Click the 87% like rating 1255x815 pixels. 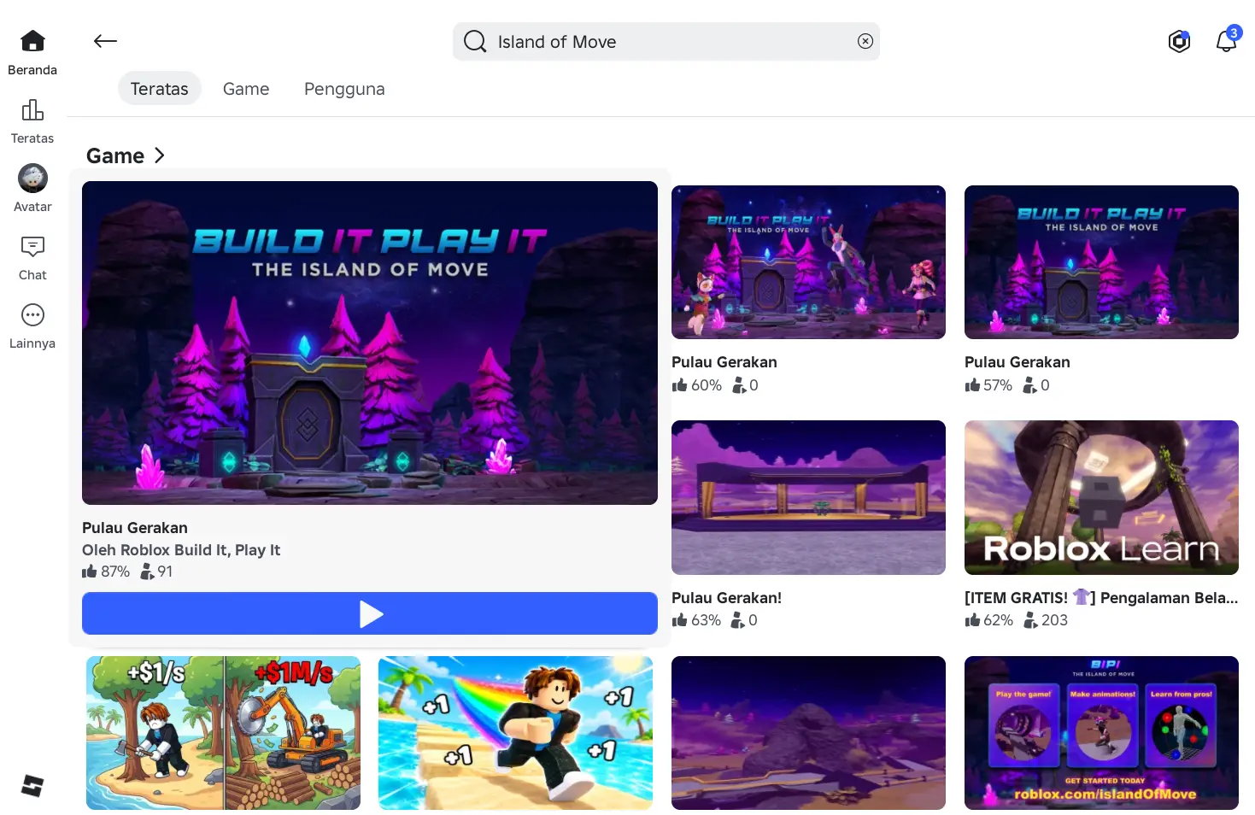click(x=106, y=572)
